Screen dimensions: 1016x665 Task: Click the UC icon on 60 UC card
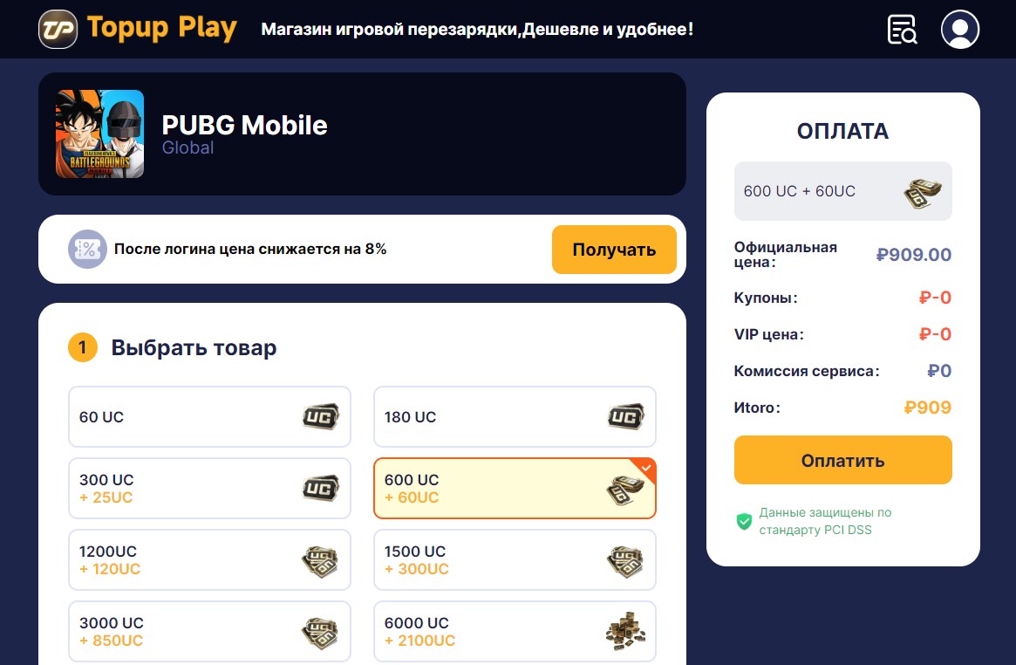[321, 417]
